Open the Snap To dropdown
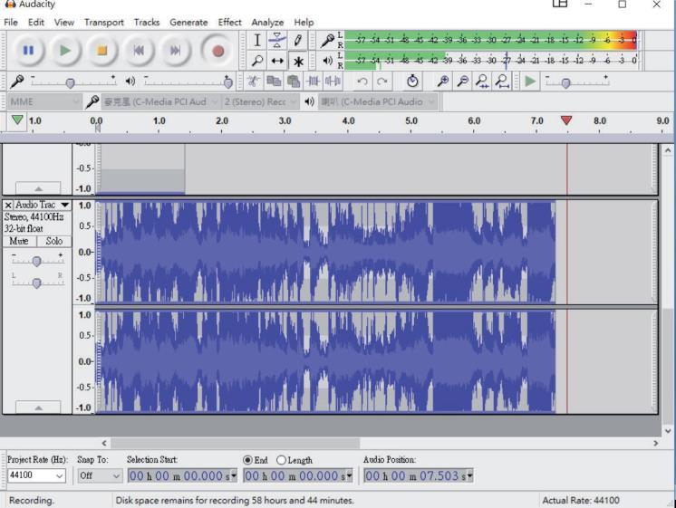Viewport: 676px width, 508px height. (x=100, y=475)
